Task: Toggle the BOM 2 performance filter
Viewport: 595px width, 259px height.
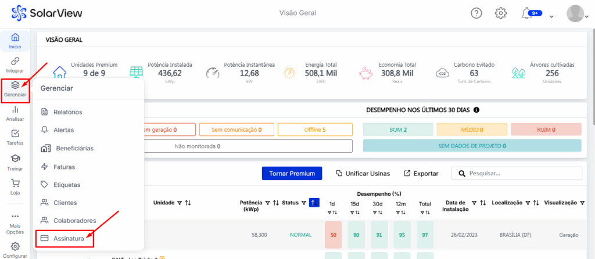Action: (x=397, y=129)
